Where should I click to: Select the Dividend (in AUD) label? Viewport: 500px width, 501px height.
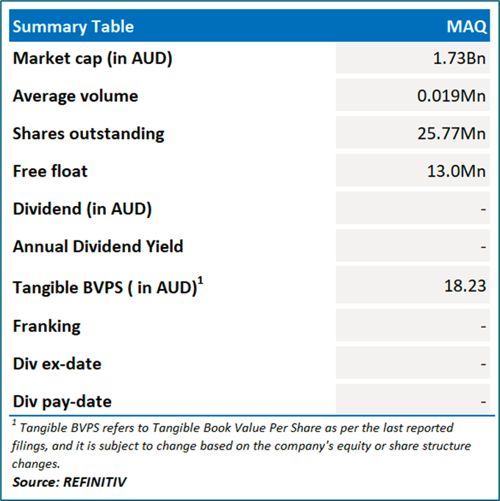click(82, 209)
